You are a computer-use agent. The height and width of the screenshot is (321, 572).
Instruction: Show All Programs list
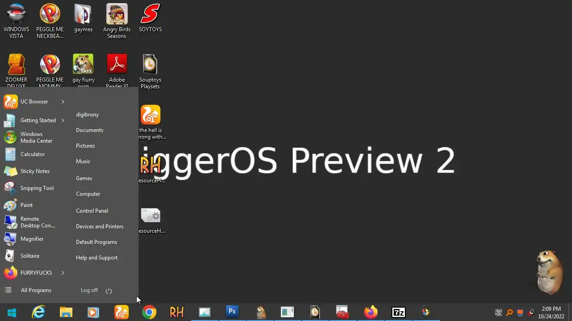(x=28, y=290)
